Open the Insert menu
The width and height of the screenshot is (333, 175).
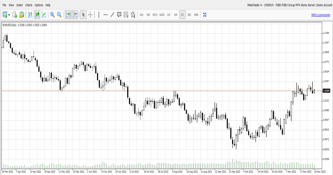pyautogui.click(x=19, y=5)
